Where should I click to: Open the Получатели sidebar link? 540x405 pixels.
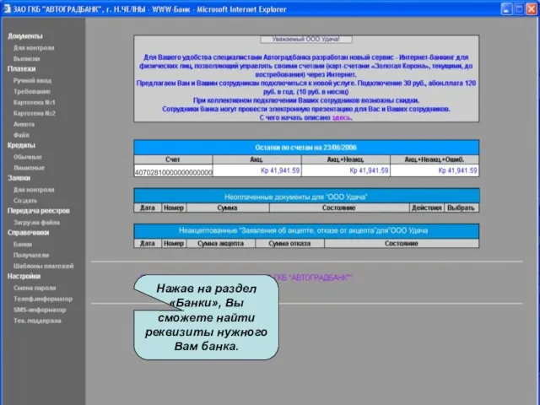pos(31,255)
